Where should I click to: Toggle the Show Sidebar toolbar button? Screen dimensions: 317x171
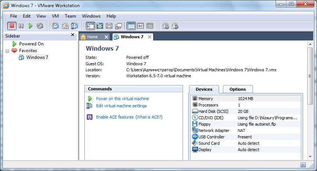[90, 26]
